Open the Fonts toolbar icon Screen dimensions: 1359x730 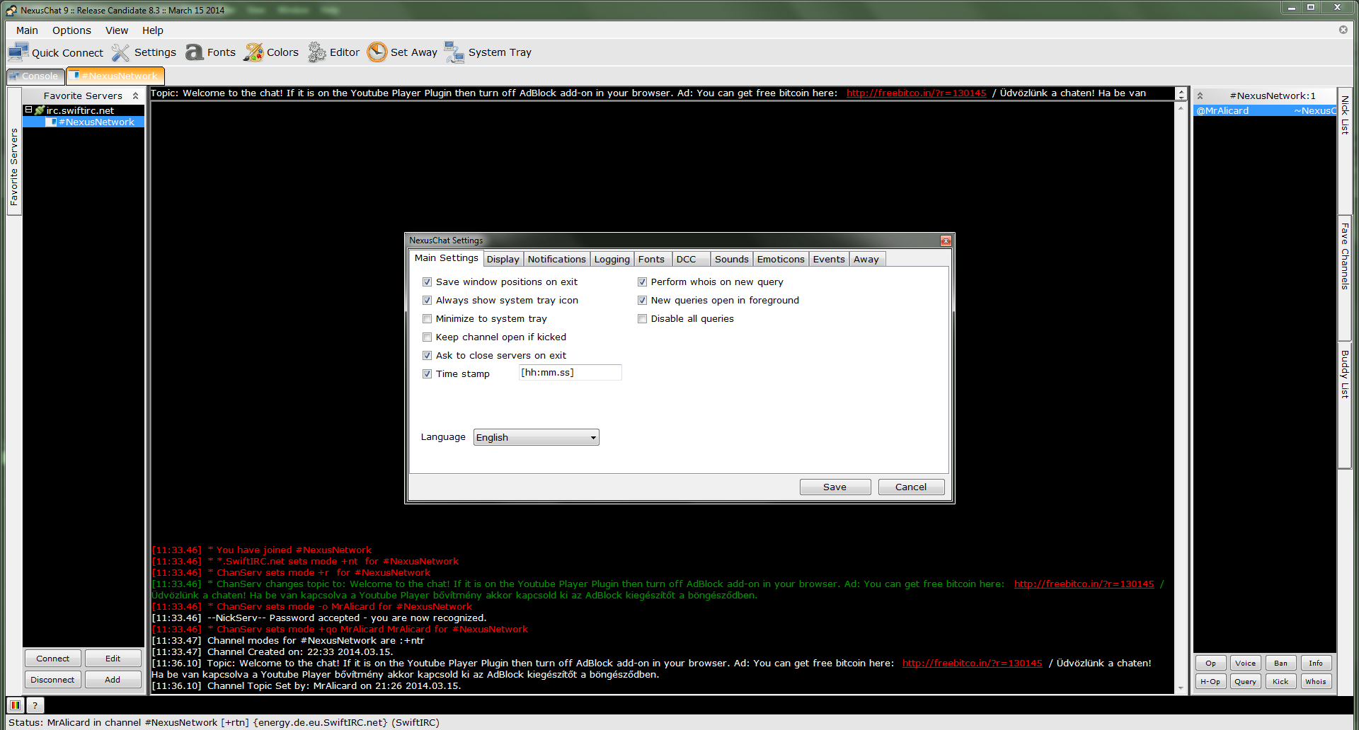(x=194, y=52)
